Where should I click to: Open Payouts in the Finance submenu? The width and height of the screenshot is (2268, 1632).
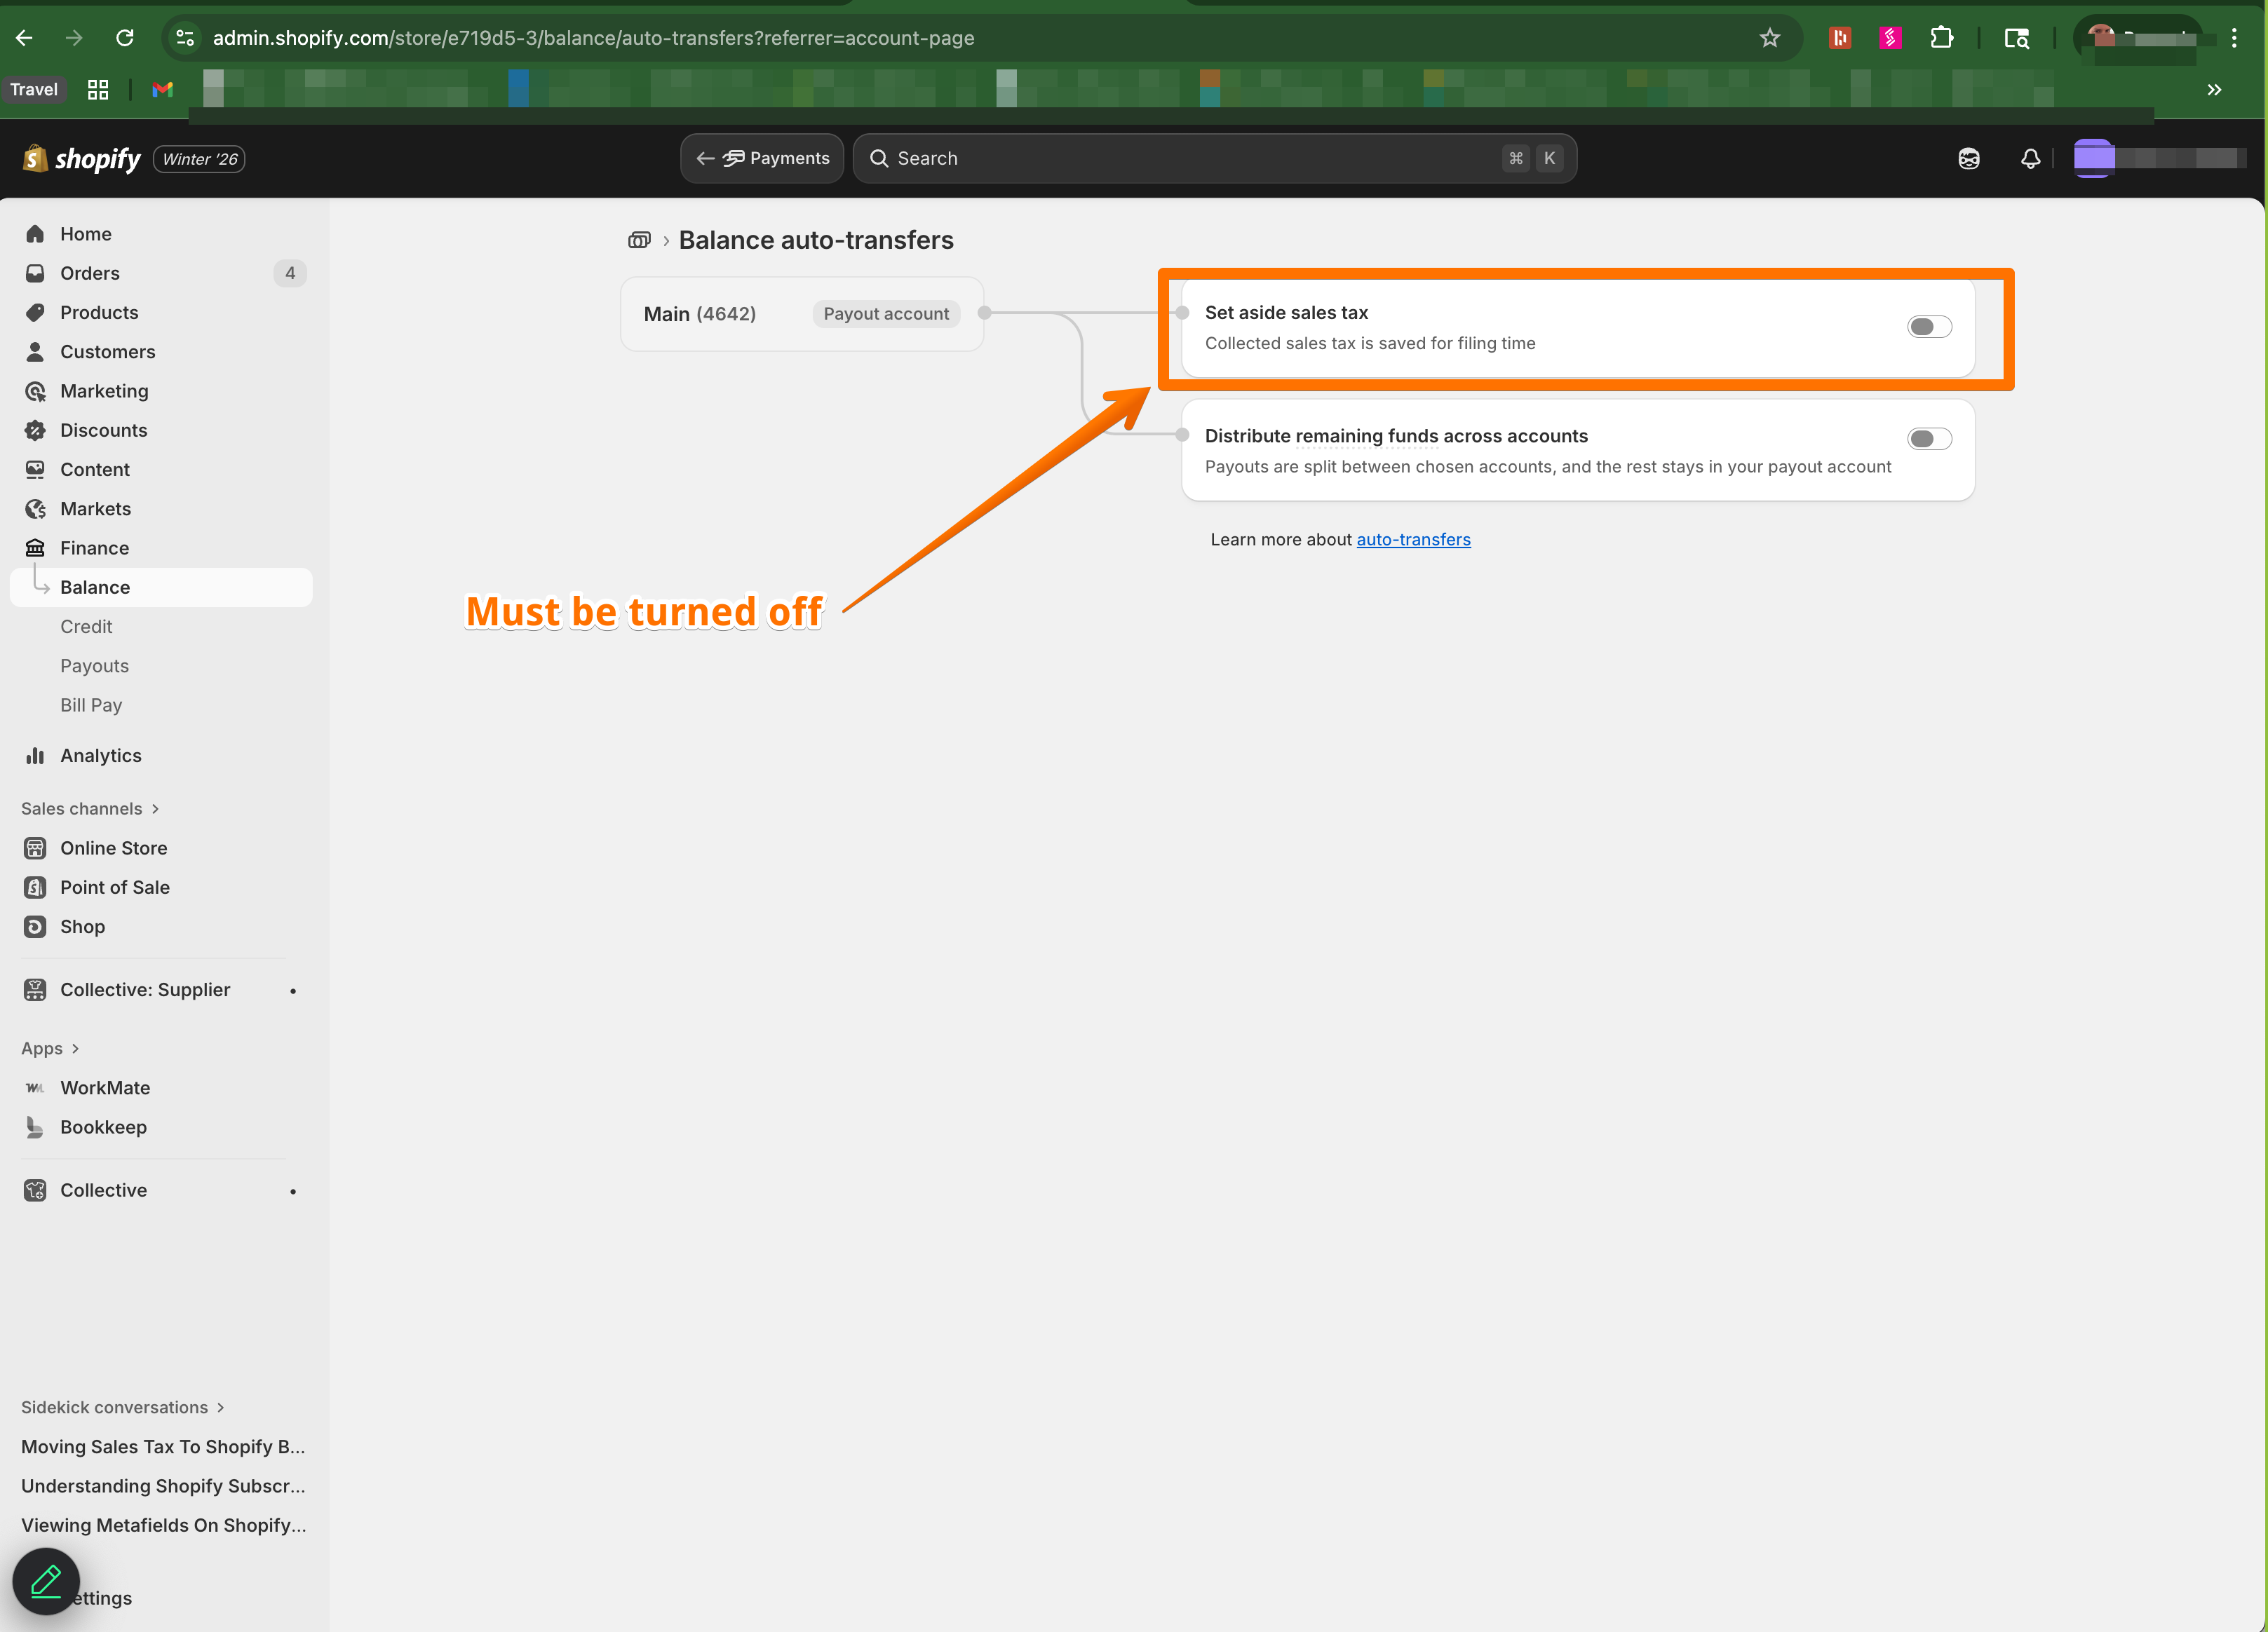pyautogui.click(x=94, y=665)
